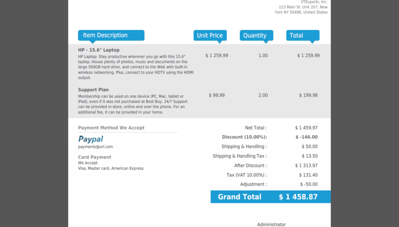The width and height of the screenshot is (399, 227).
Task: Select the 'HP - 15.6" Laptop' item title
Action: coord(99,50)
